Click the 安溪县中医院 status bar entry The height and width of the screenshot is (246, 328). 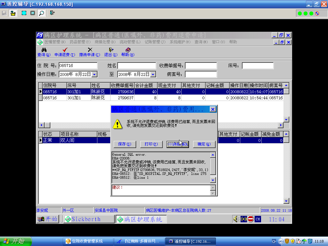[x=119, y=210]
